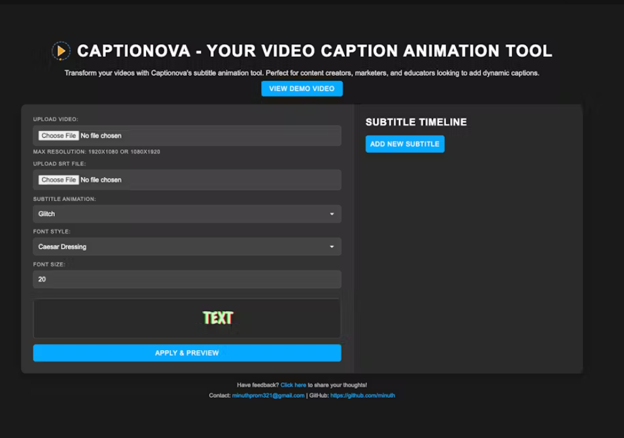Click 'No file chosen' text under Upload SRT File
The image size is (624, 438).
[101, 179]
